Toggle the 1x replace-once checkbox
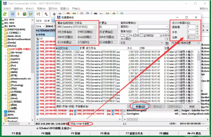Image resolution: width=211 pixels, height=137 pixels. pyautogui.click(x=128, y=35)
